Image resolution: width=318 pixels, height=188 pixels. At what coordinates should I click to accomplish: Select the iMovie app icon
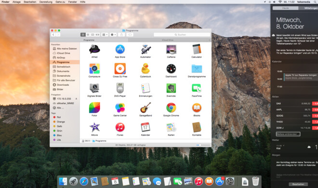click(x=94, y=127)
